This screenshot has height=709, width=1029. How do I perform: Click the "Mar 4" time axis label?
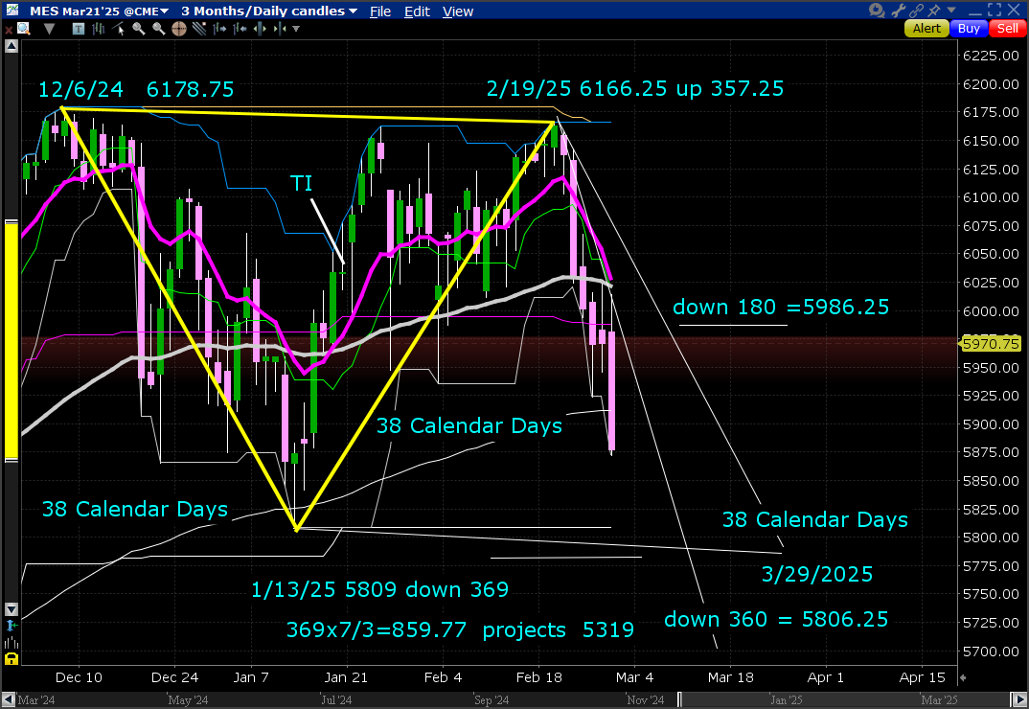pyautogui.click(x=634, y=677)
